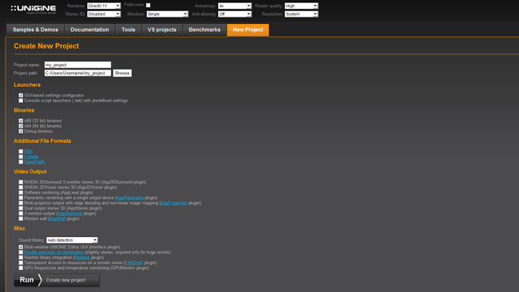Switch to Benchmarks tab
The image size is (519, 292).
click(x=204, y=30)
